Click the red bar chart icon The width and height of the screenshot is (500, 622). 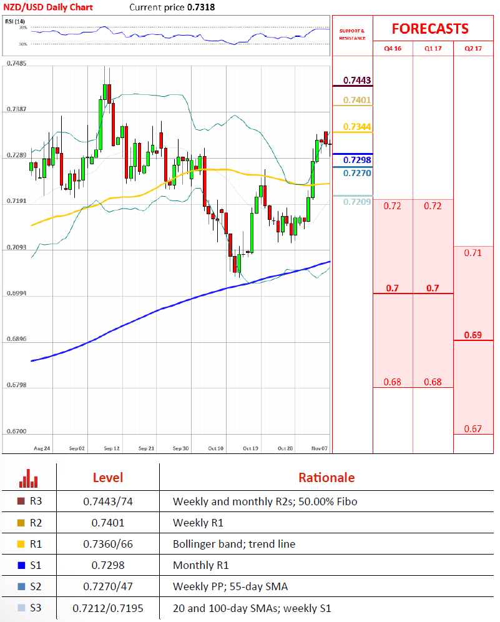[x=29, y=478]
